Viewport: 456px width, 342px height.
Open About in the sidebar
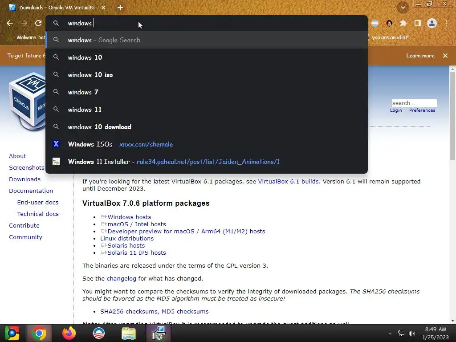pos(17,156)
